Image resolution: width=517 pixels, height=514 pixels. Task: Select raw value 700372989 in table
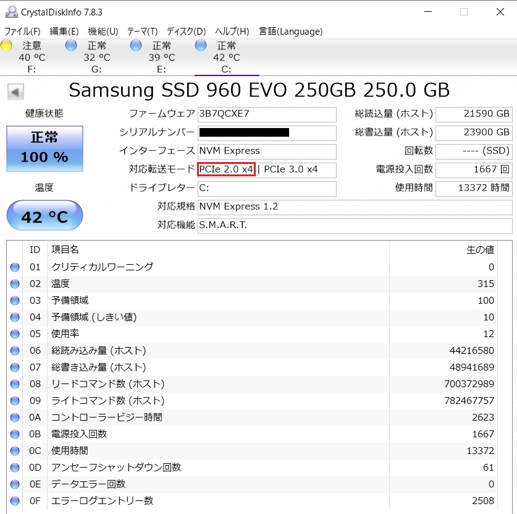[469, 384]
